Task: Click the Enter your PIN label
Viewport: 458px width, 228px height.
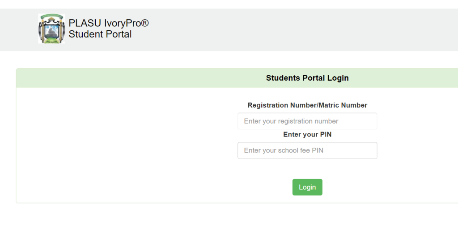Action: point(307,135)
